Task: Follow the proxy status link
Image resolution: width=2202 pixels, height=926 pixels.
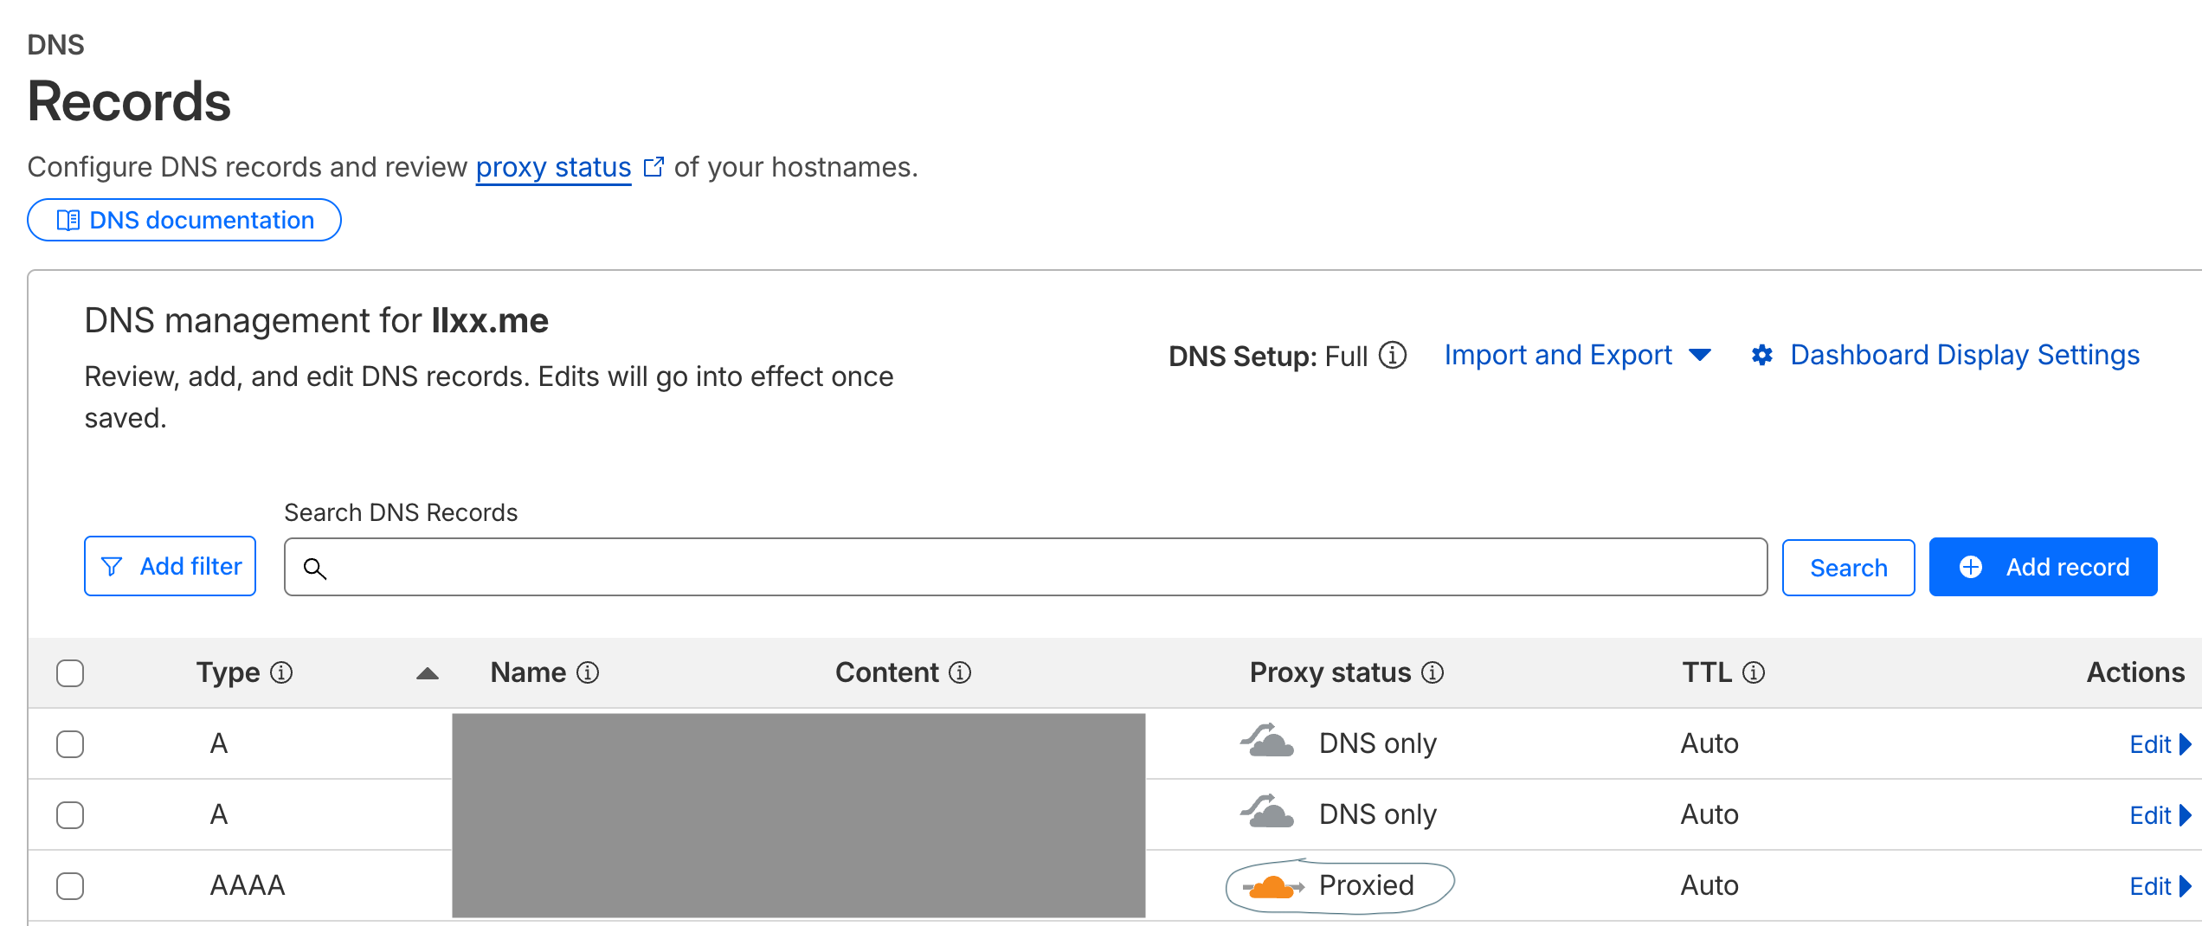Action: click(x=553, y=167)
